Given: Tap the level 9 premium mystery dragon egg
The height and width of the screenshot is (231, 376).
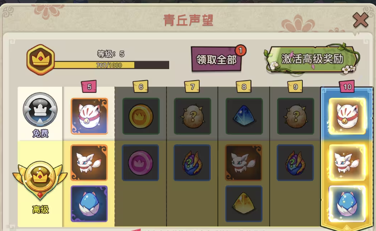Looking at the screenshot, I should [295, 162].
